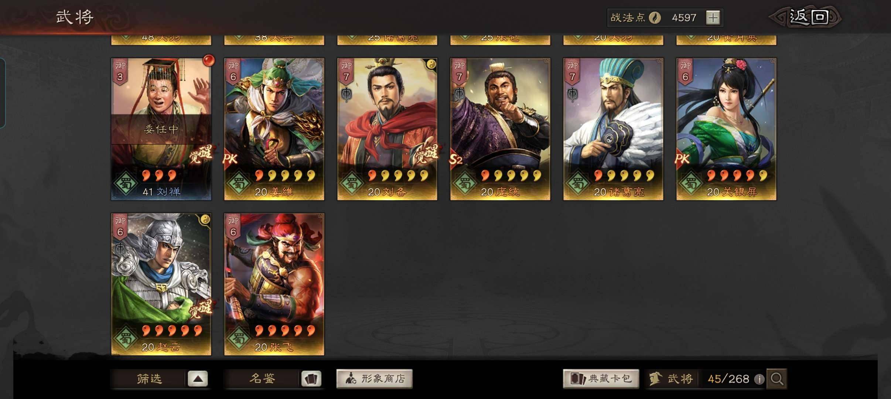
Task: Click the info icon next to 45/268
Action: pos(759,379)
